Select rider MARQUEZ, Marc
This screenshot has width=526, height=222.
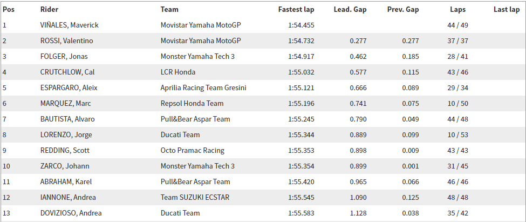[65, 104]
